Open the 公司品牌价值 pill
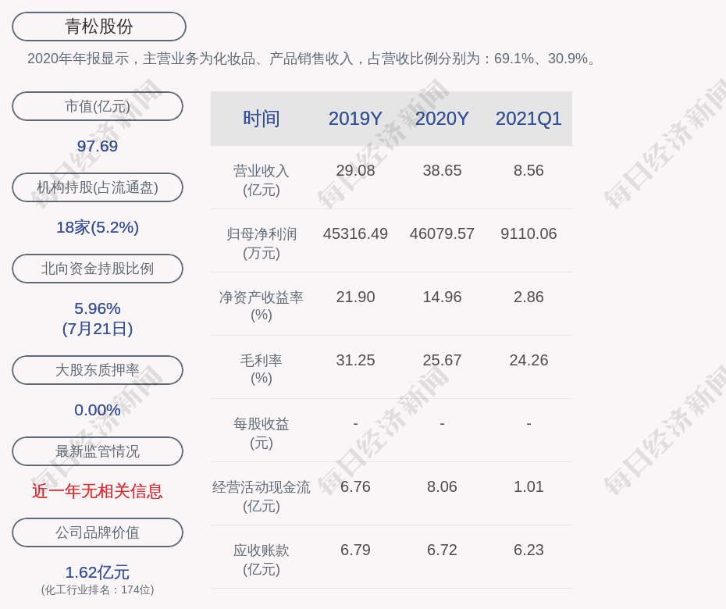Screen dimensions: 726x609 98,532
